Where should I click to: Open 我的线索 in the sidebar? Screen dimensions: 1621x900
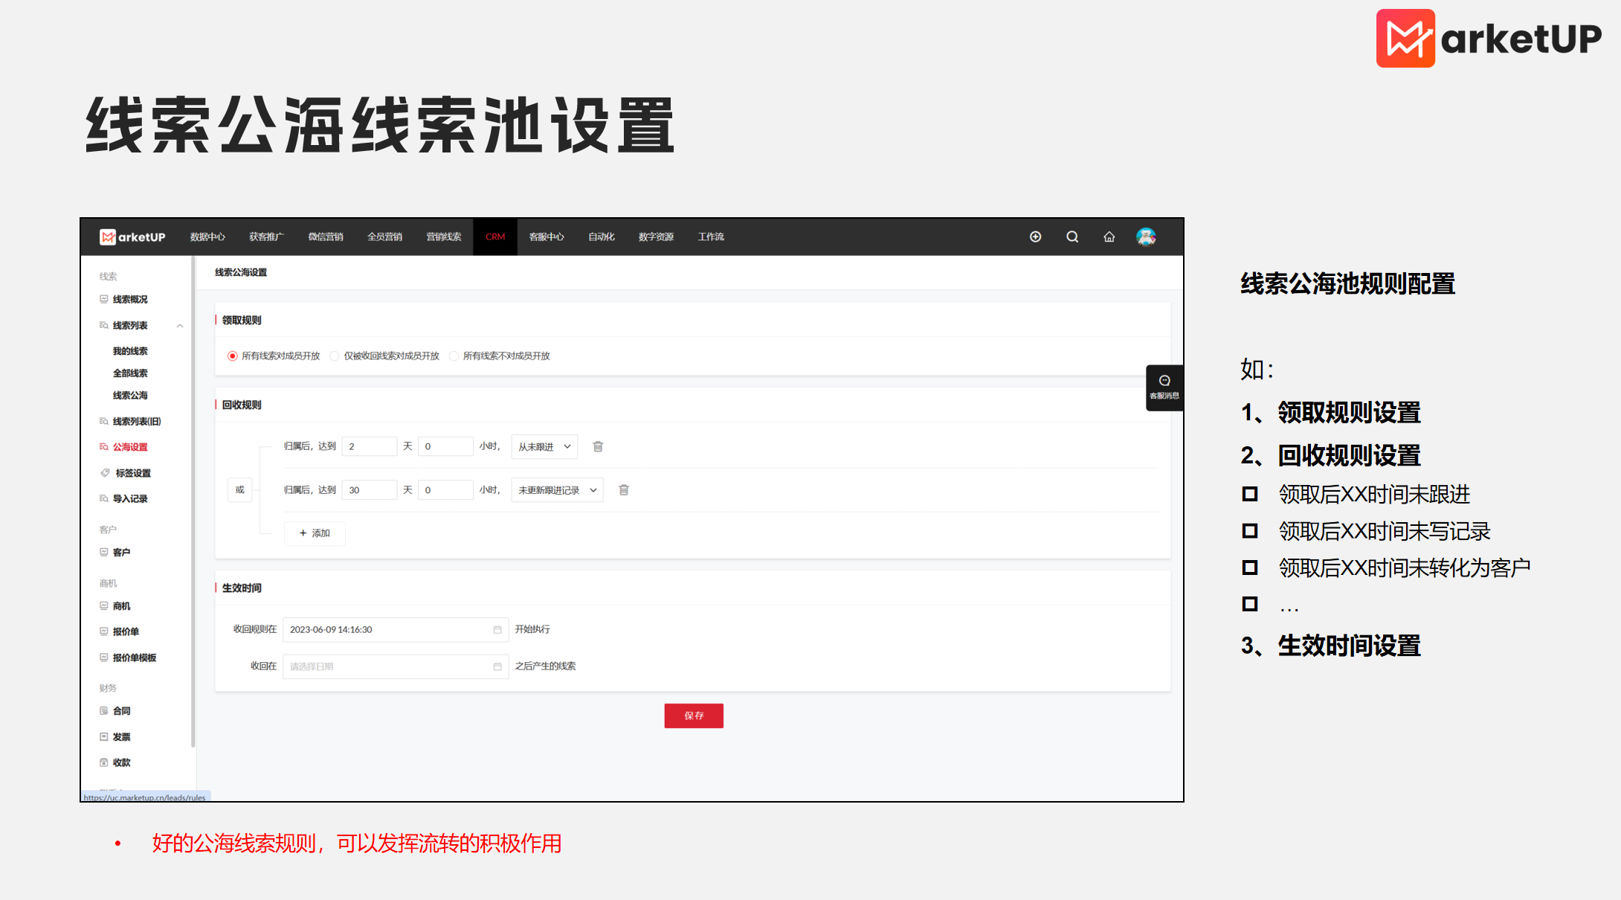click(130, 351)
